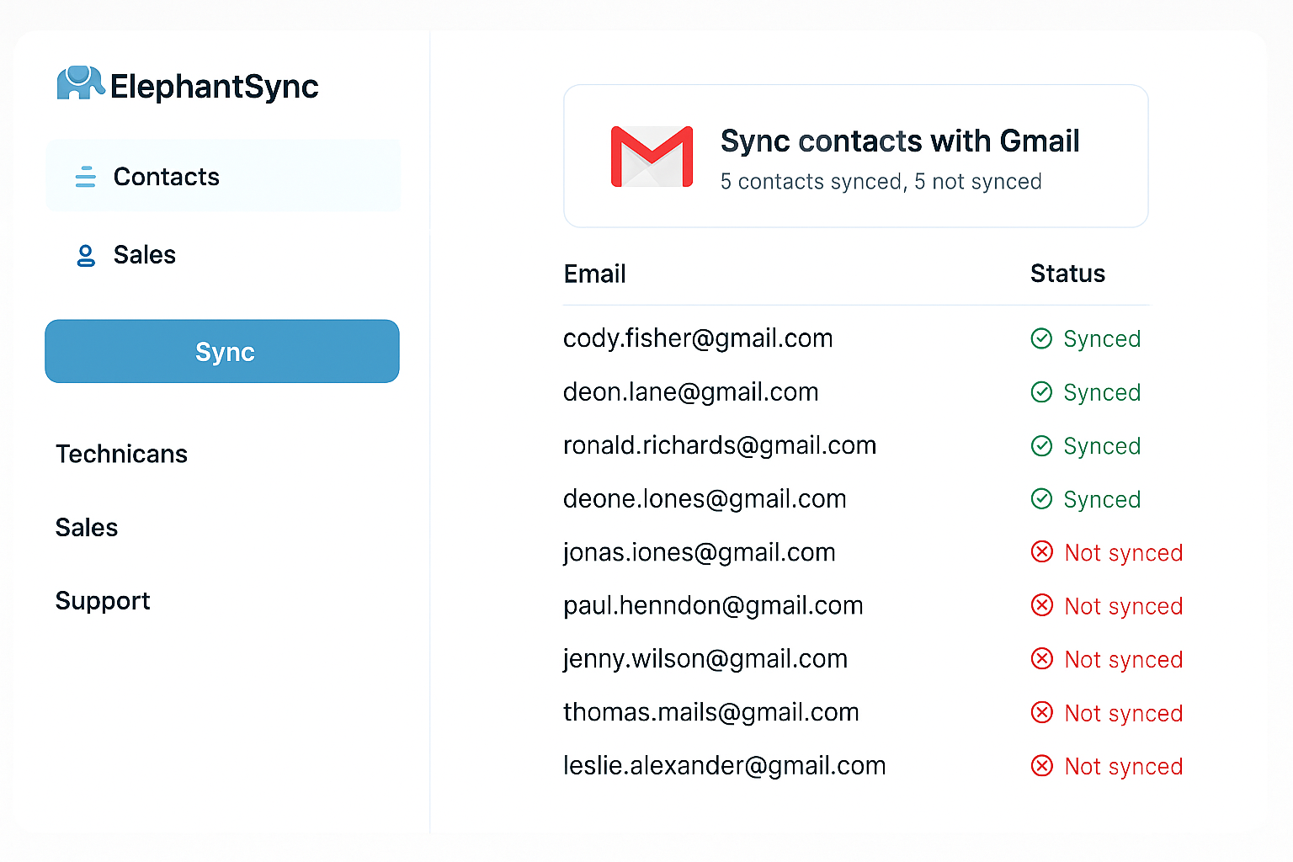The width and height of the screenshot is (1293, 862).
Task: Click the red X icon for jenny.wilson
Action: coord(1042,659)
